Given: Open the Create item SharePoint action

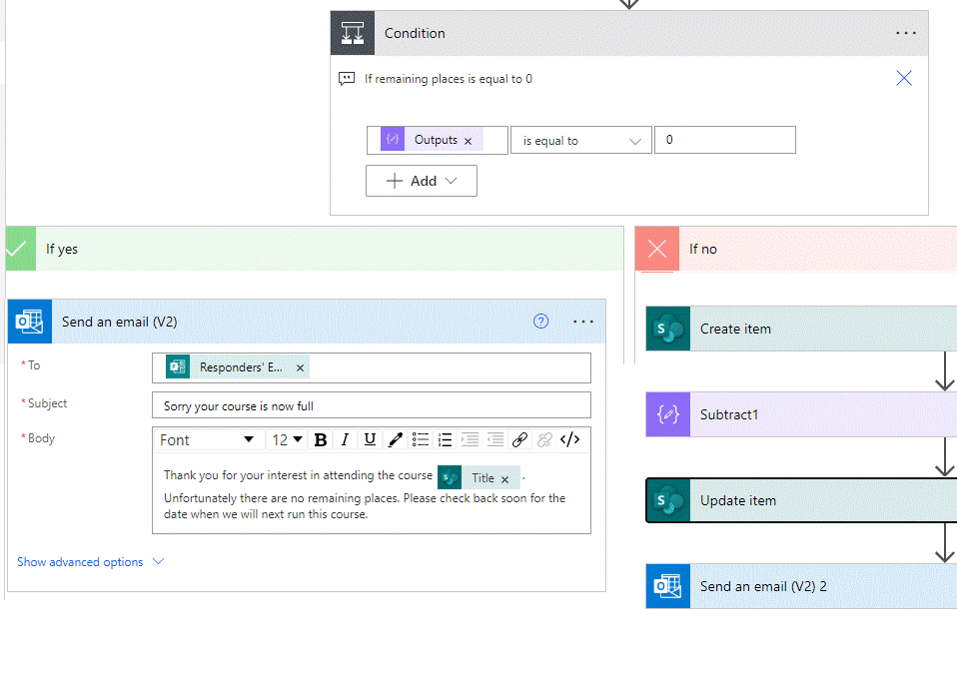Looking at the screenshot, I should pos(801,329).
